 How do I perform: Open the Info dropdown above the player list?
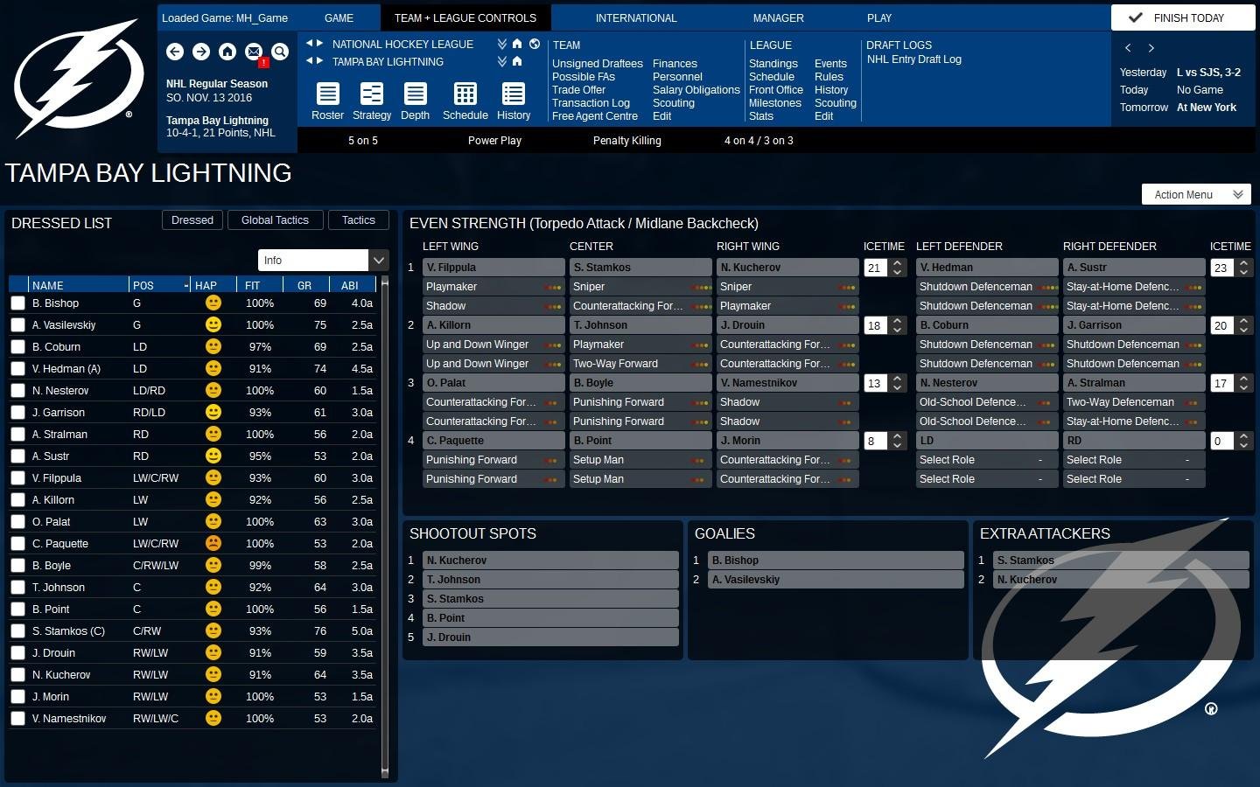pos(379,260)
